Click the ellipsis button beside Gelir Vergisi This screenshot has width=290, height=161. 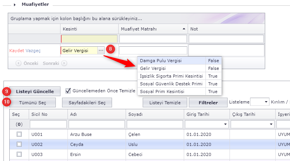click(101, 51)
